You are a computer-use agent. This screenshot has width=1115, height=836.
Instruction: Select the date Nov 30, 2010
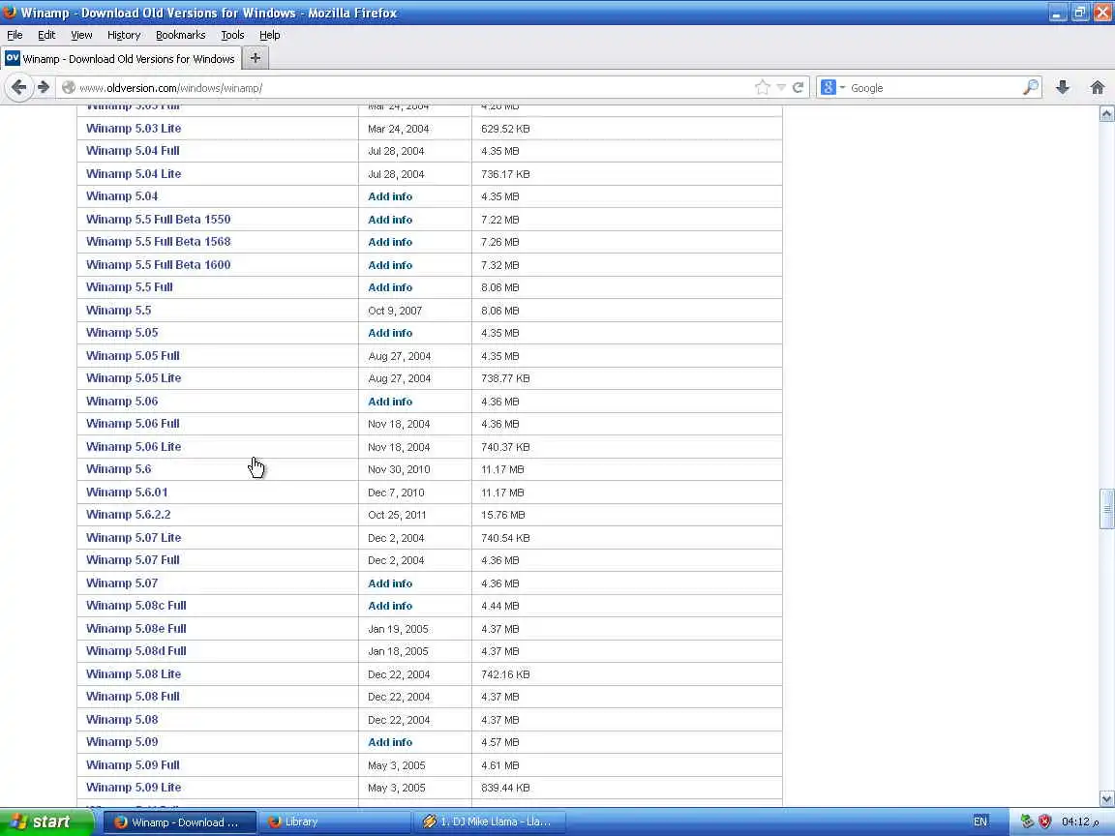pos(399,469)
